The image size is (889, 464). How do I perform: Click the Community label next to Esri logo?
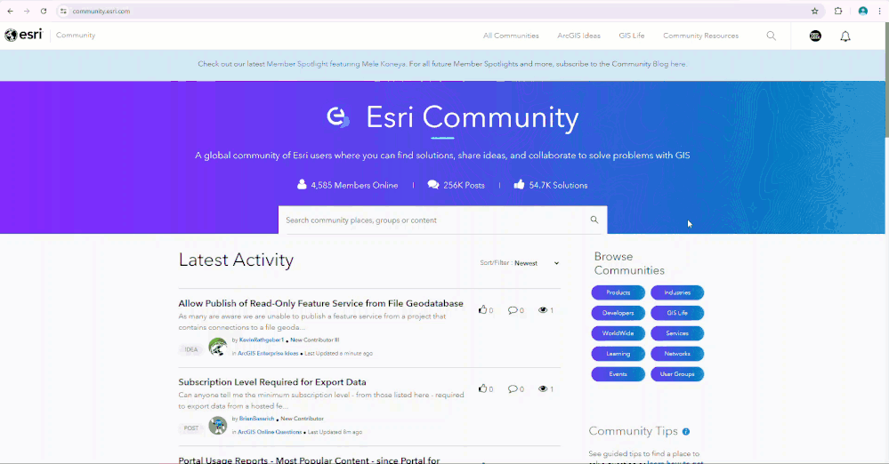point(76,36)
